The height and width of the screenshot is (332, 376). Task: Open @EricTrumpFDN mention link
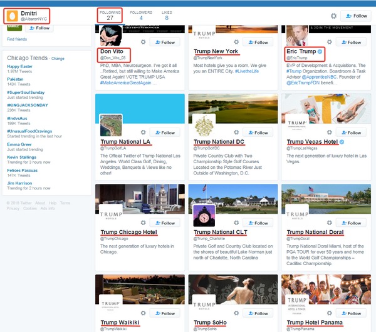[303, 83]
